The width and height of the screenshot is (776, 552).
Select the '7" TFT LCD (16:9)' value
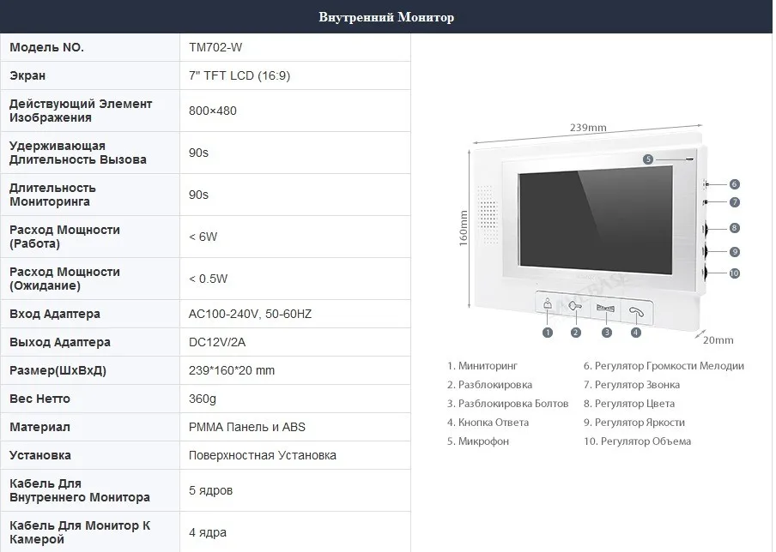(239, 75)
